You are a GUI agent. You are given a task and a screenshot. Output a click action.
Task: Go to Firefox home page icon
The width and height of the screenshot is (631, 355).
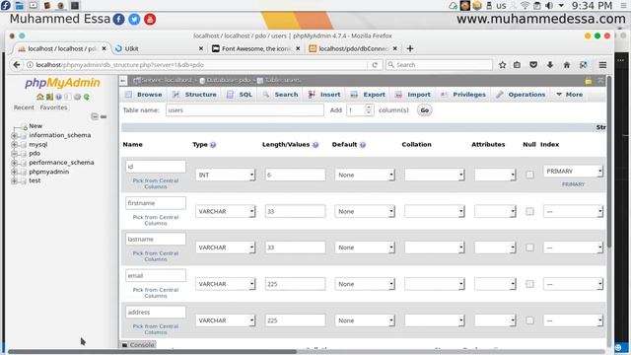567,65
